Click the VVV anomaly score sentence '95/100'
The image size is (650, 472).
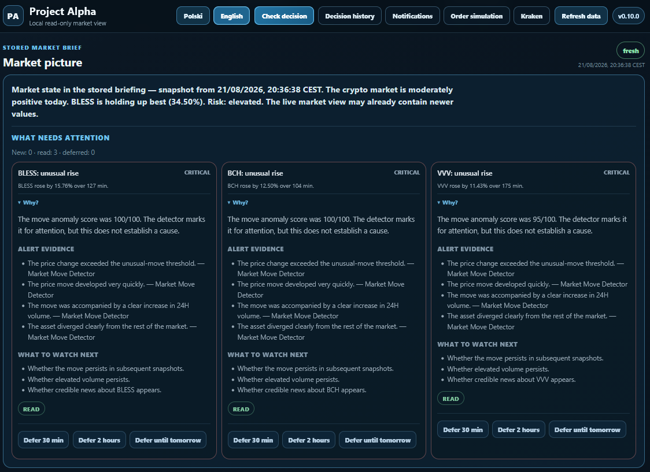(532, 225)
